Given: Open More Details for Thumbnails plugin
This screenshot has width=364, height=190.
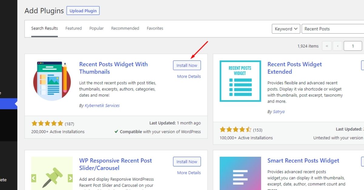Looking at the screenshot, I should (x=189, y=77).
